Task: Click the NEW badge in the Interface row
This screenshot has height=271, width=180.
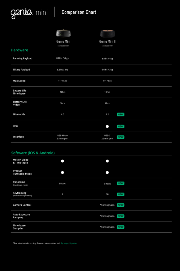Action: coord(121,137)
